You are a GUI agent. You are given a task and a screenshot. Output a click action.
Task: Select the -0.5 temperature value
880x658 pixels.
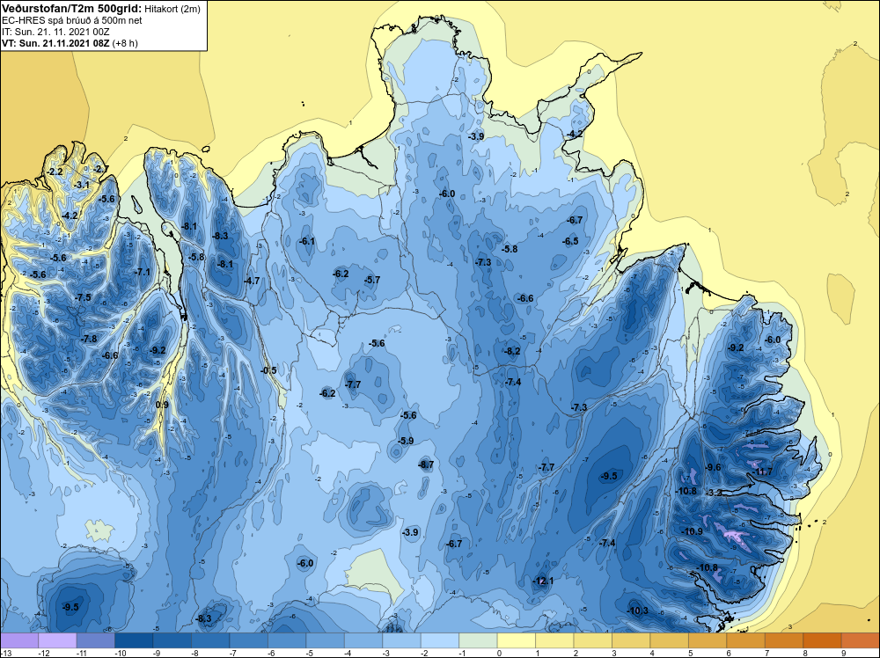pyautogui.click(x=268, y=370)
